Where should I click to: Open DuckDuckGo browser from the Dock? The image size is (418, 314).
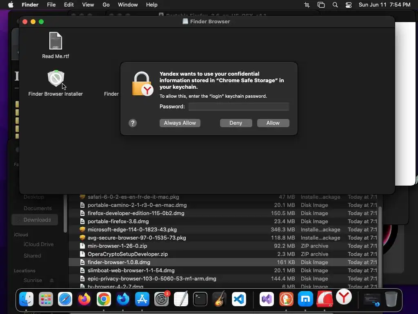[x=286, y=299]
